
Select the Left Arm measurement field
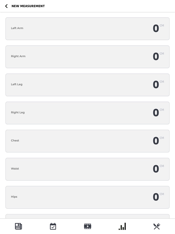click(87, 29)
